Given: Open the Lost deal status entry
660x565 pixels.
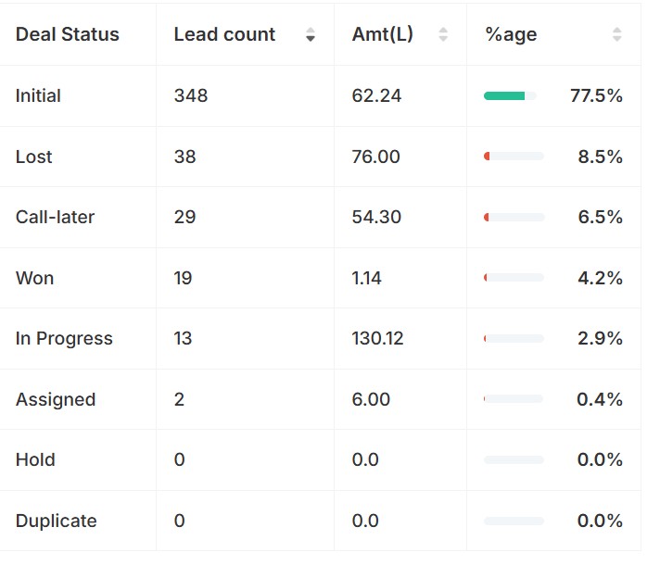Looking at the screenshot, I should 33,157.
